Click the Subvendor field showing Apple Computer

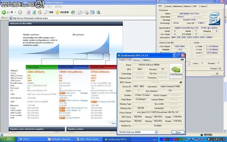pyautogui.click(x=170, y=87)
